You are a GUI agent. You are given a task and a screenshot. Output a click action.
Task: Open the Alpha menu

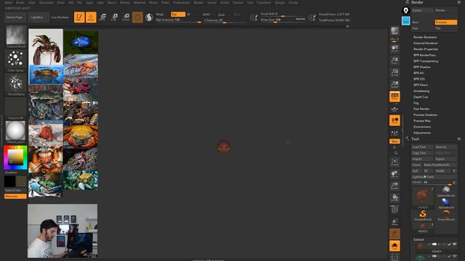[x=8, y=2]
